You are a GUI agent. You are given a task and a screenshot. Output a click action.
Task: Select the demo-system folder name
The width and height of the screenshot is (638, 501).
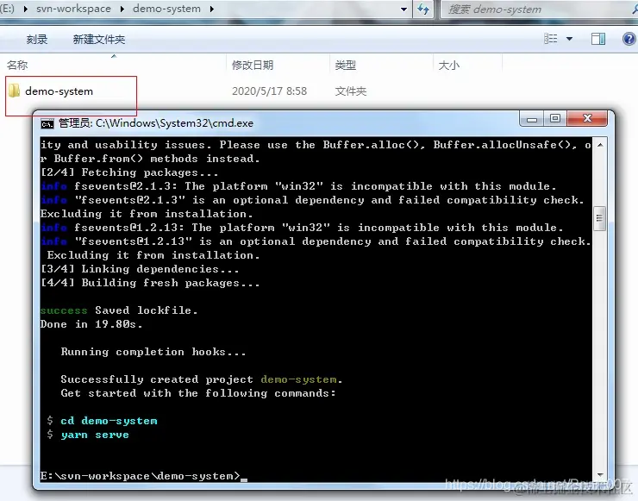(59, 91)
